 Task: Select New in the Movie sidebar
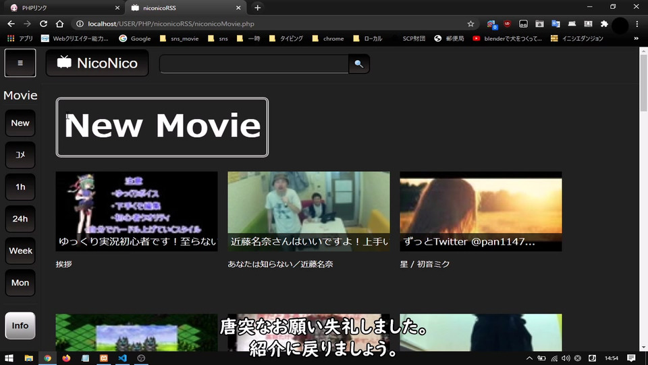20,123
